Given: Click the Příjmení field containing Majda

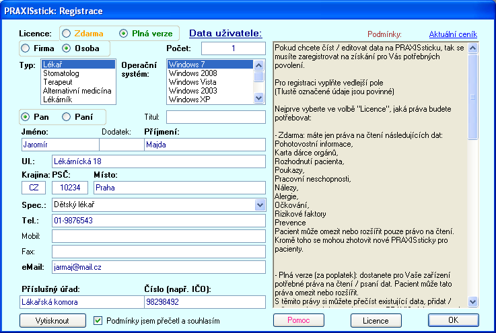Looking at the screenshot, I should (205, 145).
